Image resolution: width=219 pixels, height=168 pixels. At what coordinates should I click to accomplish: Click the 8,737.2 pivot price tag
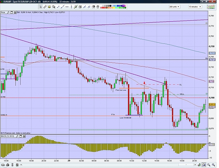pos(212,59)
